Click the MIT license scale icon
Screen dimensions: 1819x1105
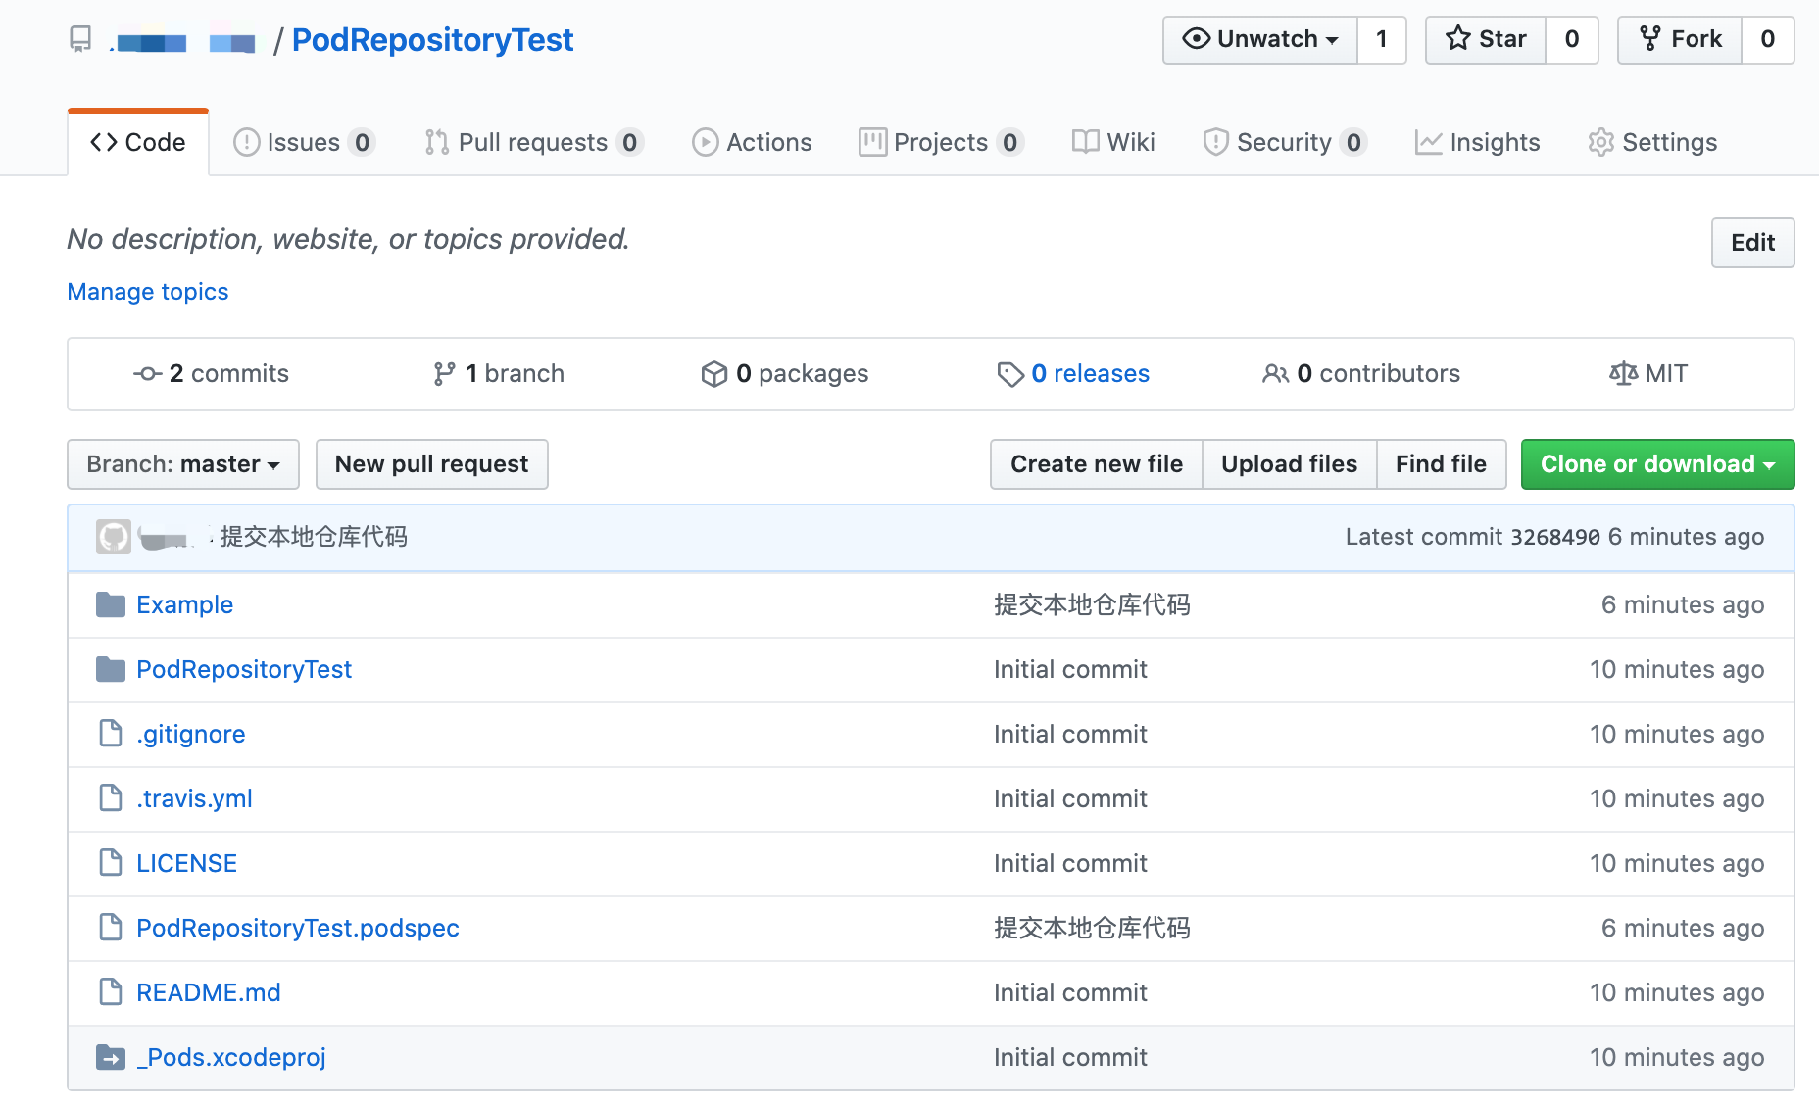coord(1623,374)
